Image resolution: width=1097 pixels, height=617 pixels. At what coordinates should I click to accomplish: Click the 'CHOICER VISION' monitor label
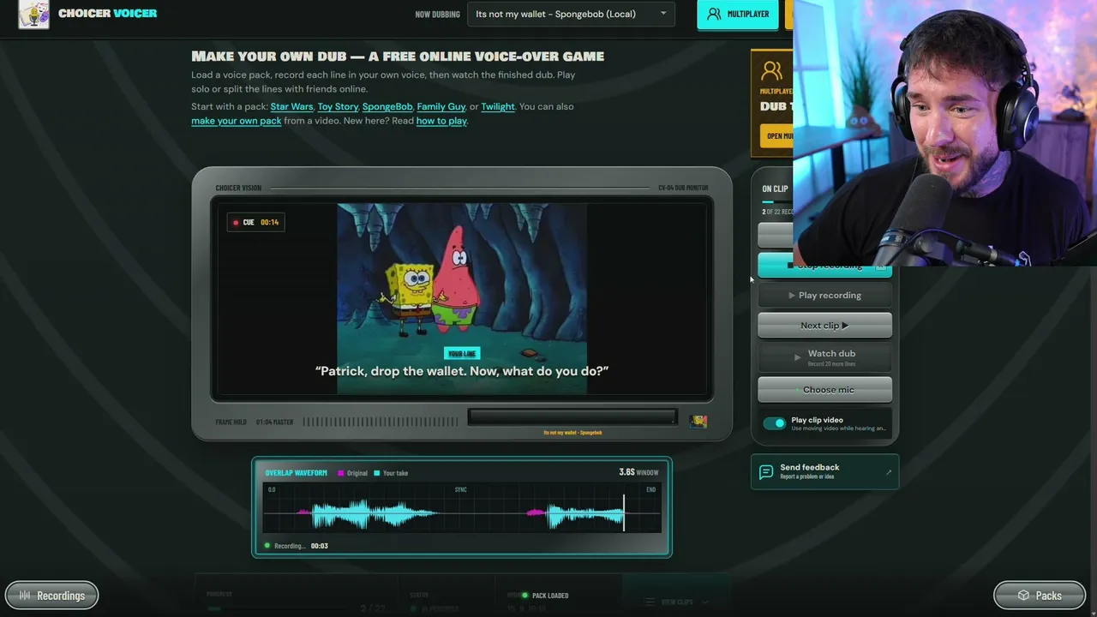(x=238, y=189)
